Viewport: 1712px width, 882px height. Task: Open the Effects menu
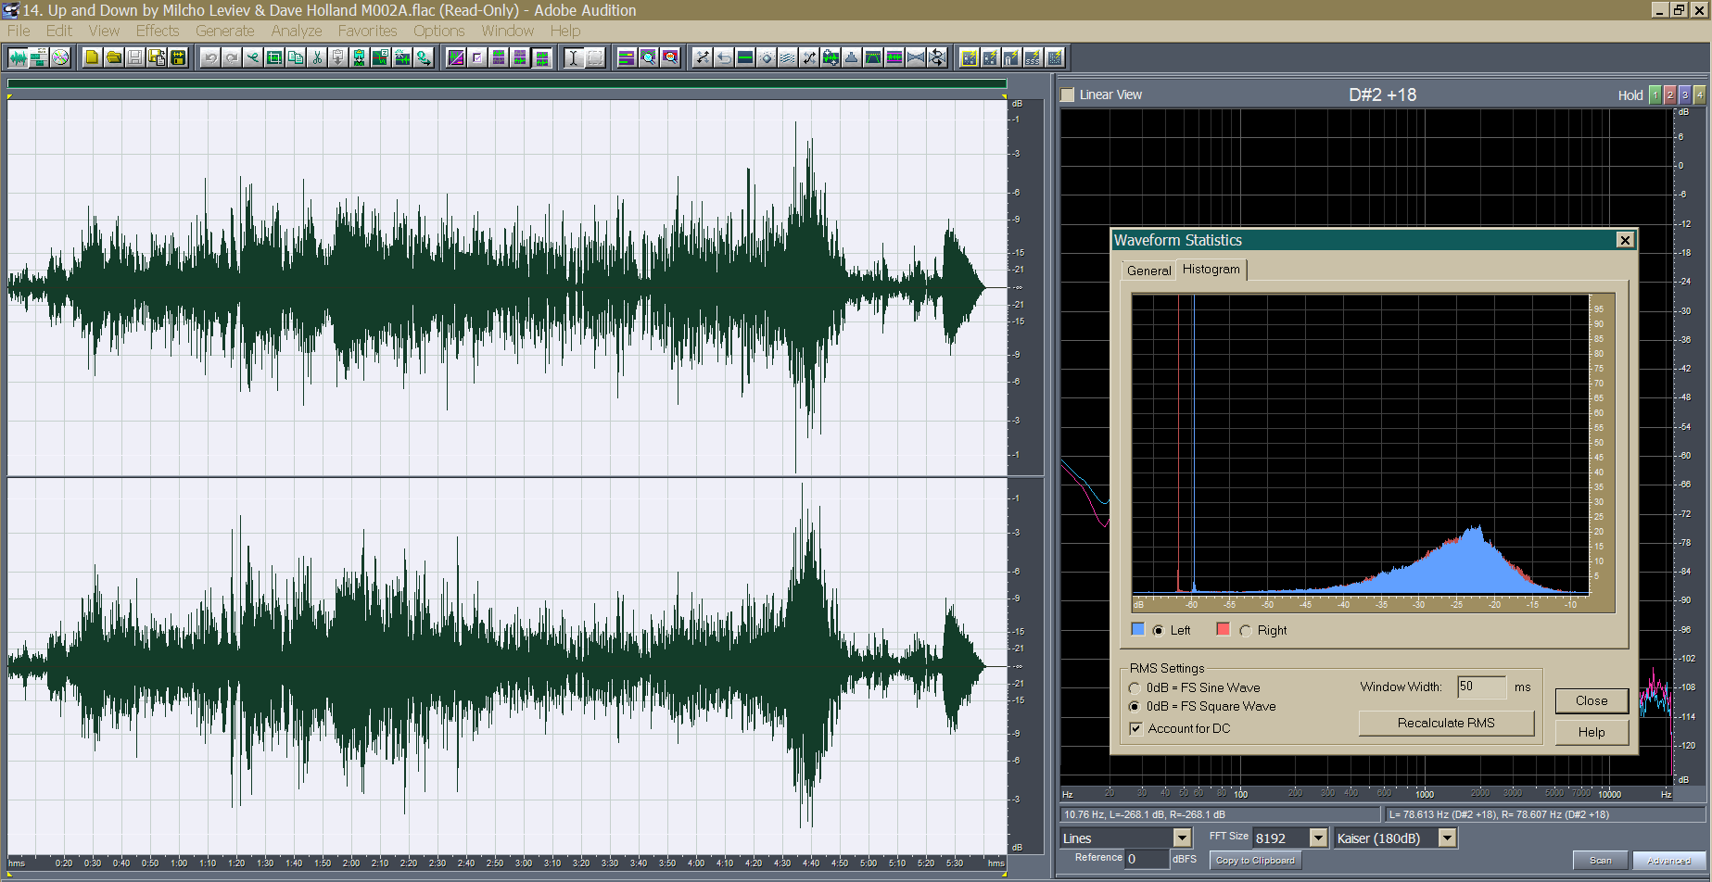tap(158, 31)
